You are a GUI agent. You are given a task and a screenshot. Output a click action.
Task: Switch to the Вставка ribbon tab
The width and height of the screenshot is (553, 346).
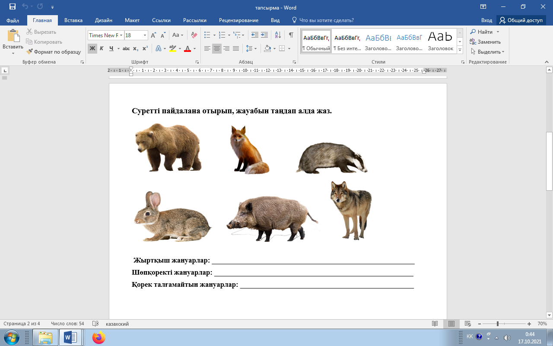pos(73,20)
